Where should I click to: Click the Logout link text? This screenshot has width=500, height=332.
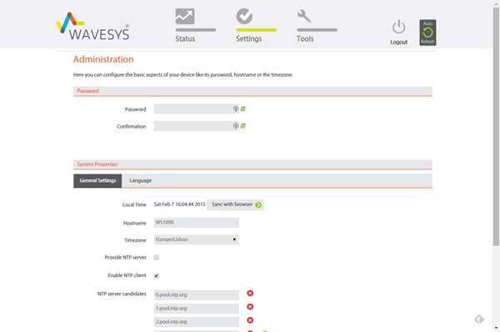(399, 43)
